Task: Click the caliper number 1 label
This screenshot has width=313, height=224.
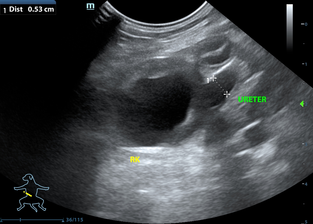Action: (208, 81)
